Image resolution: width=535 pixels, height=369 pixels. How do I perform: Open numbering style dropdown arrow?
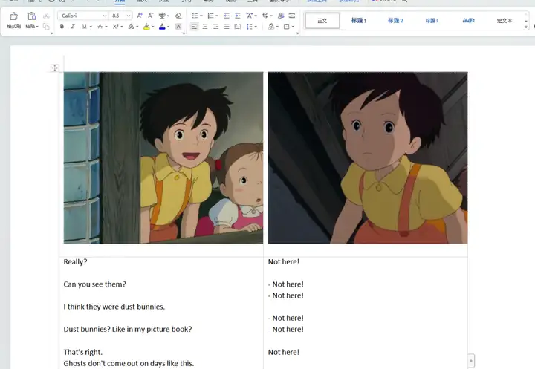[x=217, y=16]
